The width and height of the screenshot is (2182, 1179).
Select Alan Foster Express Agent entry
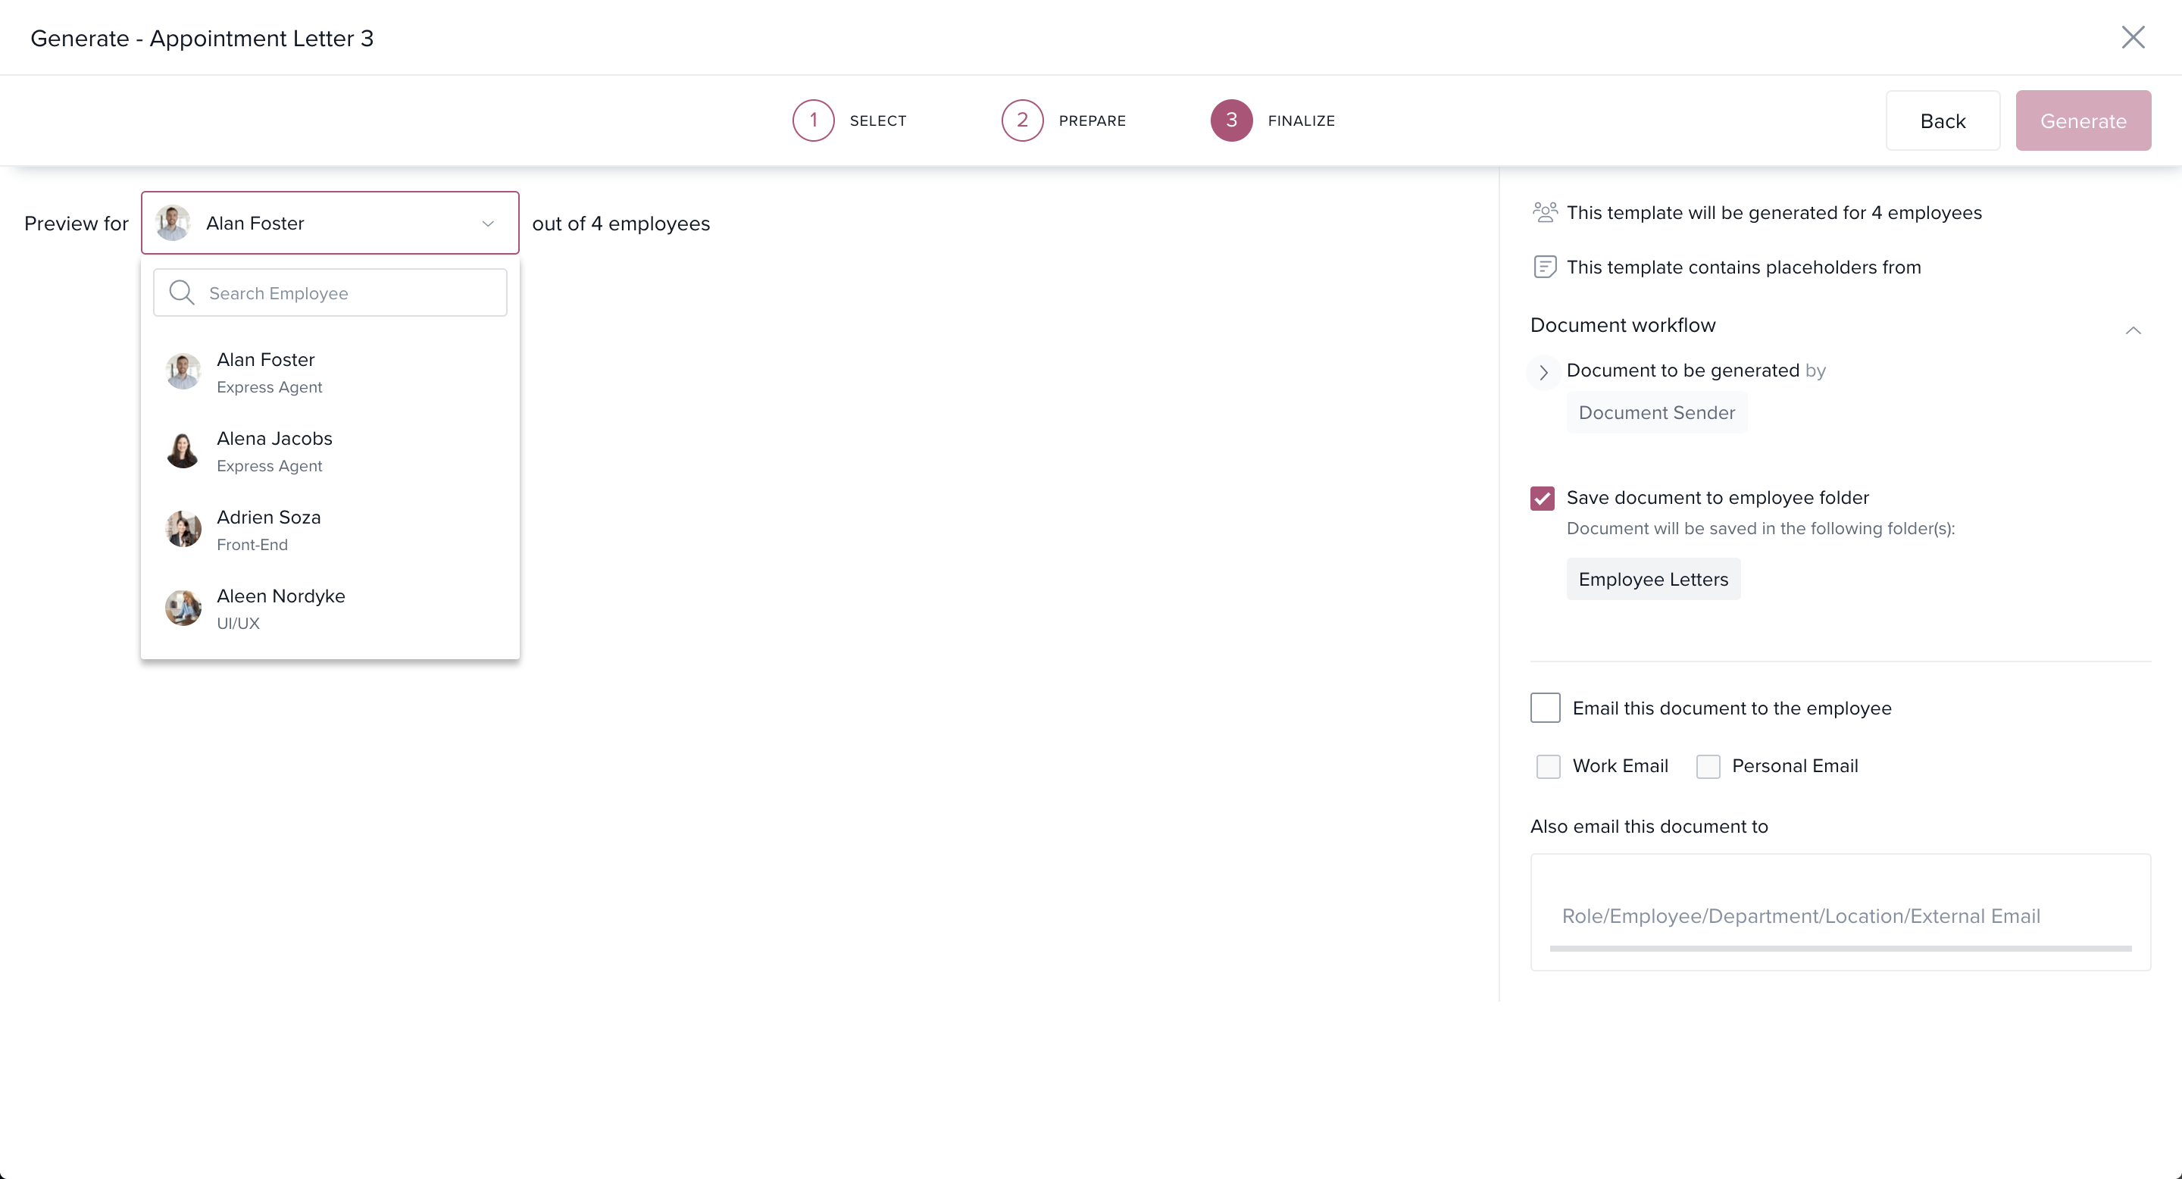270,372
